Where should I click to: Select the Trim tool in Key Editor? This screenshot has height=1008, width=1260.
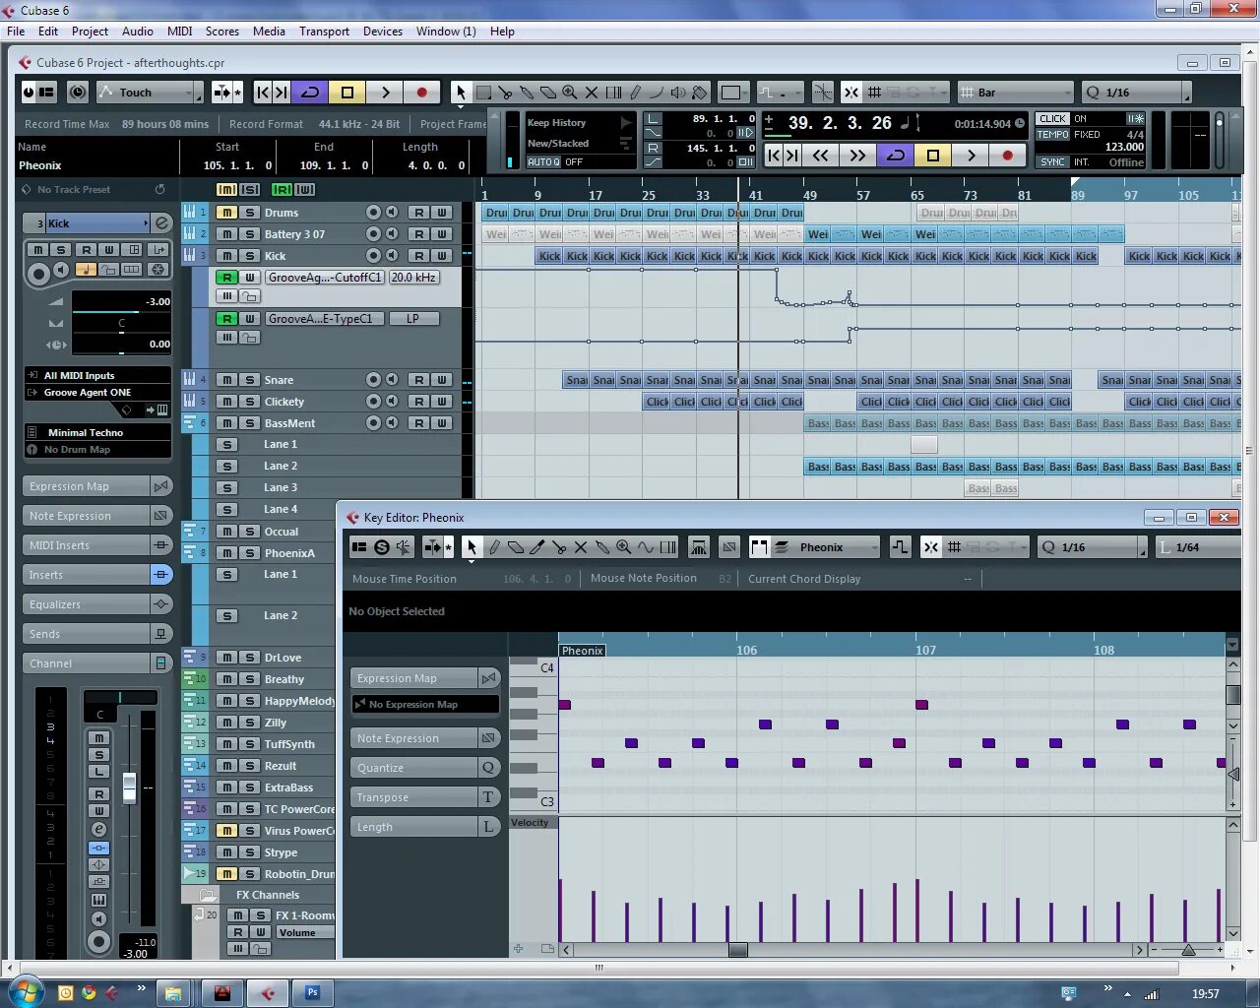tap(537, 547)
